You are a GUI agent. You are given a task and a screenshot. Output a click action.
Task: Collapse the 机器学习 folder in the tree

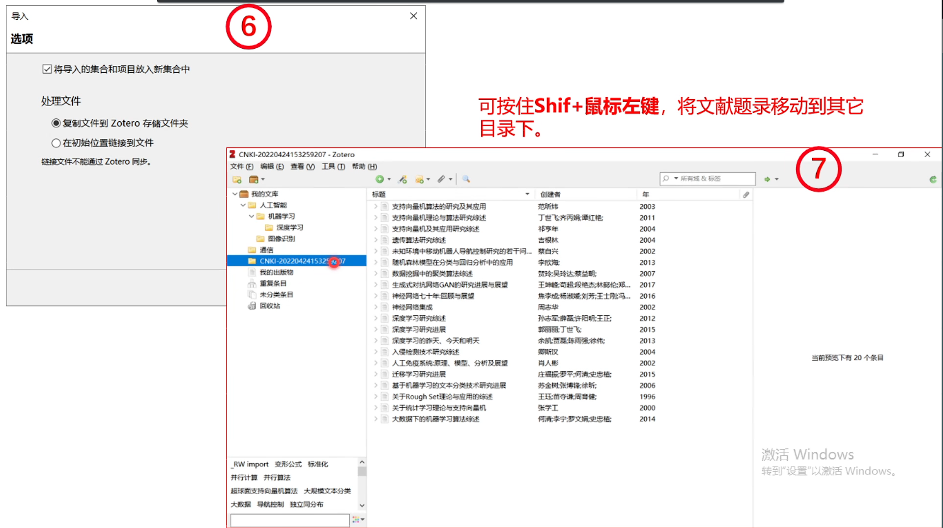[251, 216]
